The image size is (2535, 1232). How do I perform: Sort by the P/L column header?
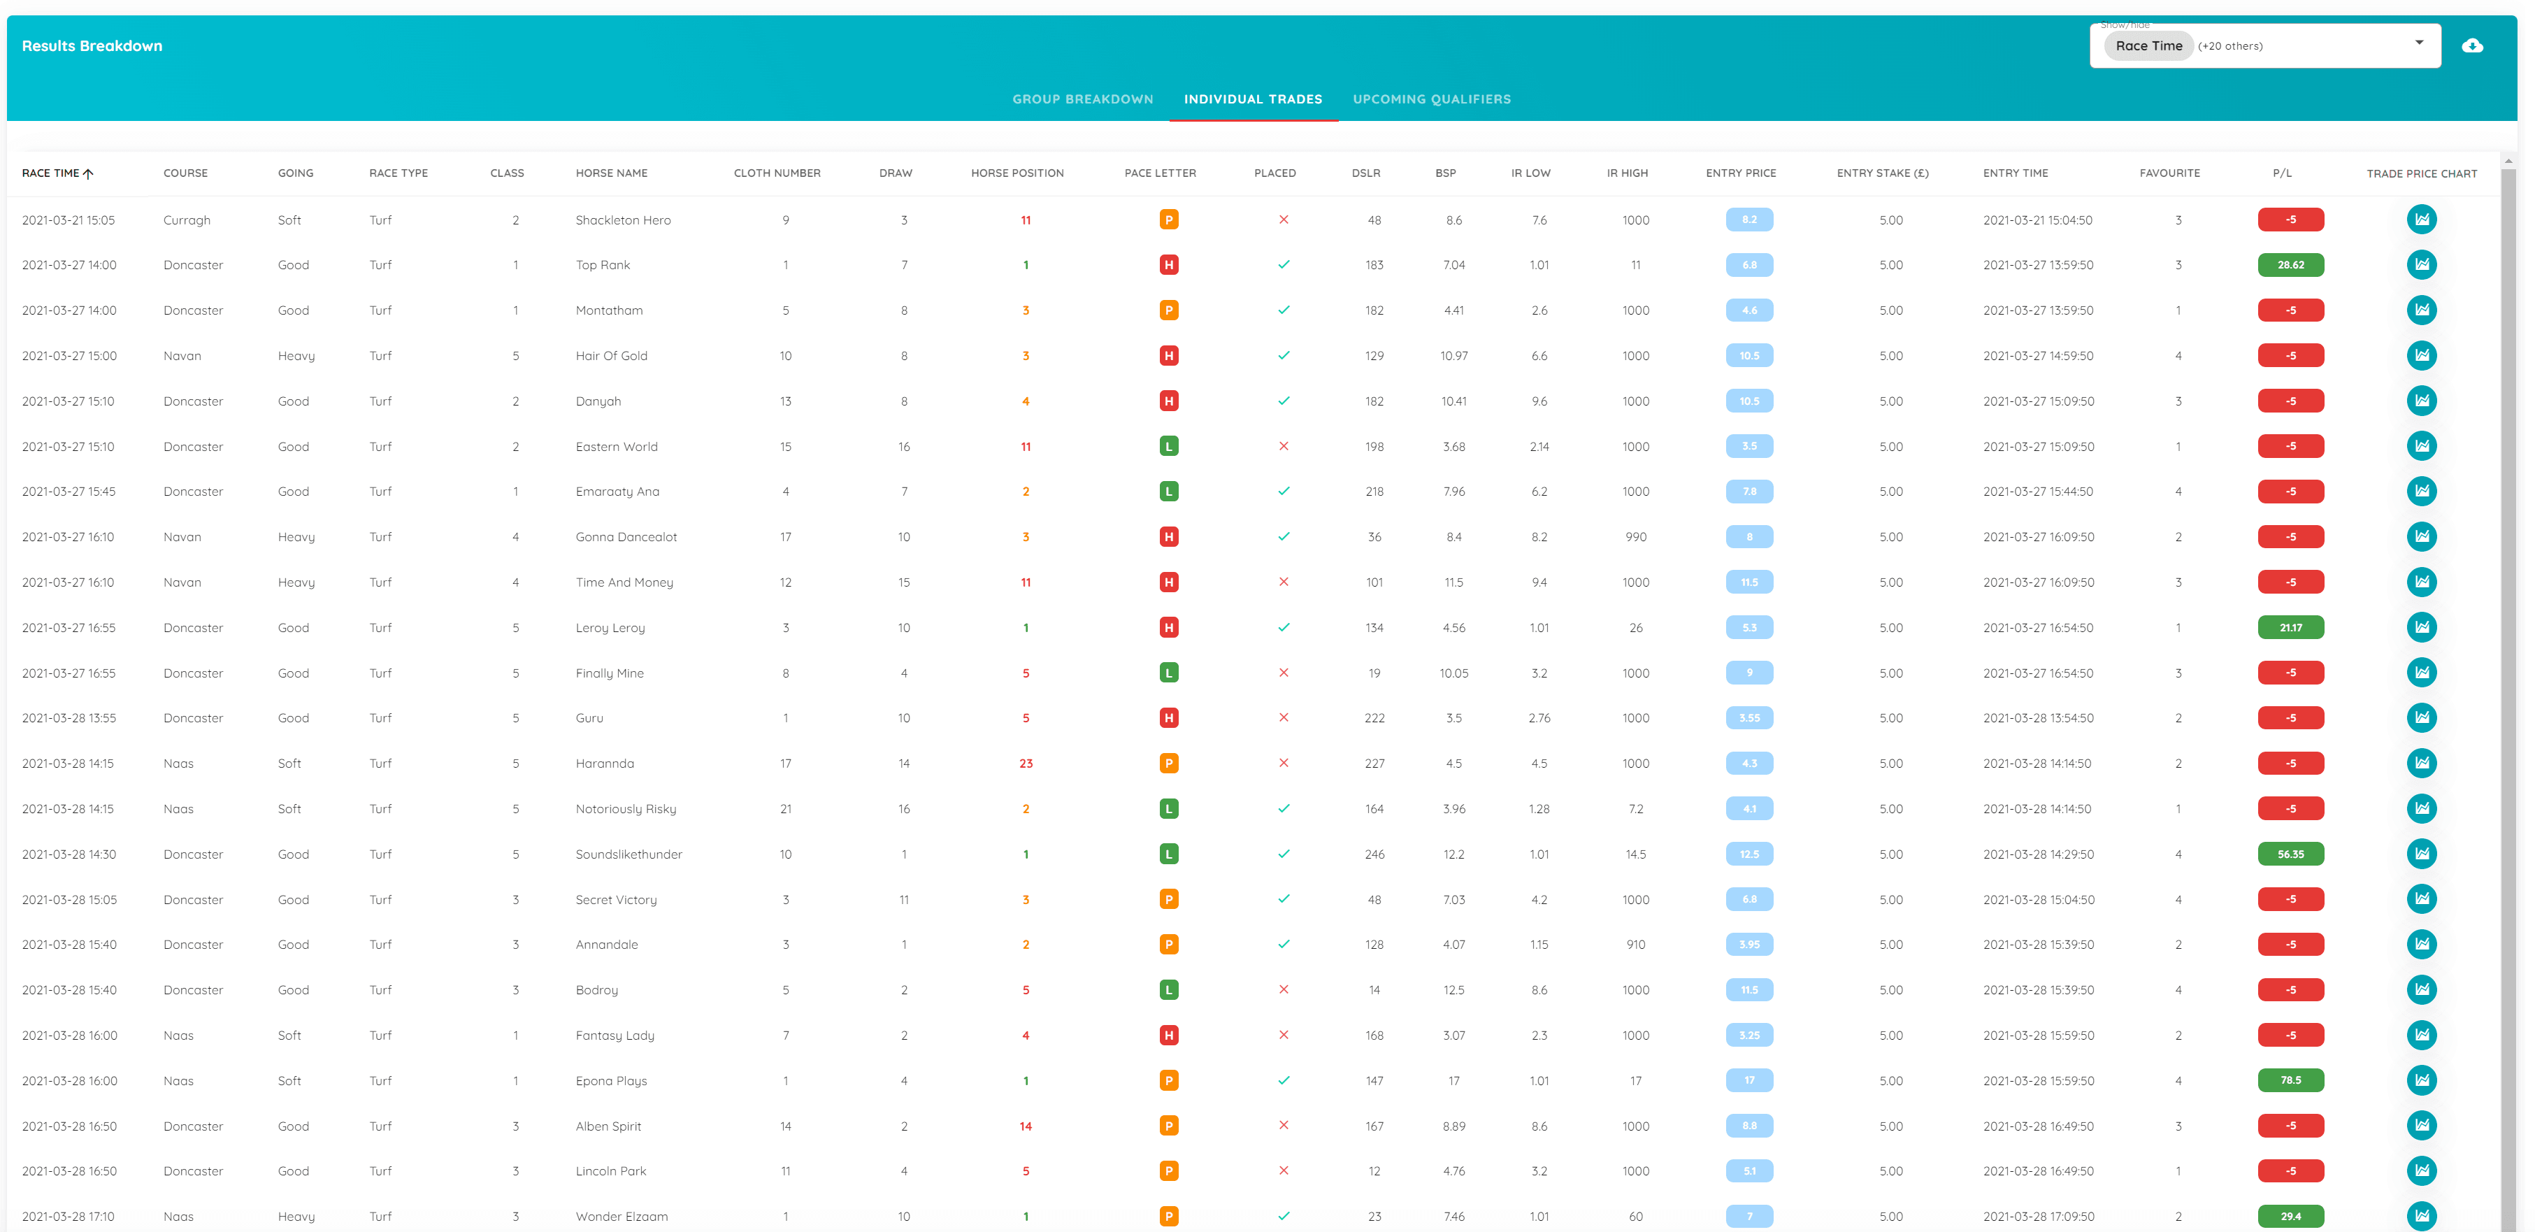[x=2282, y=173]
